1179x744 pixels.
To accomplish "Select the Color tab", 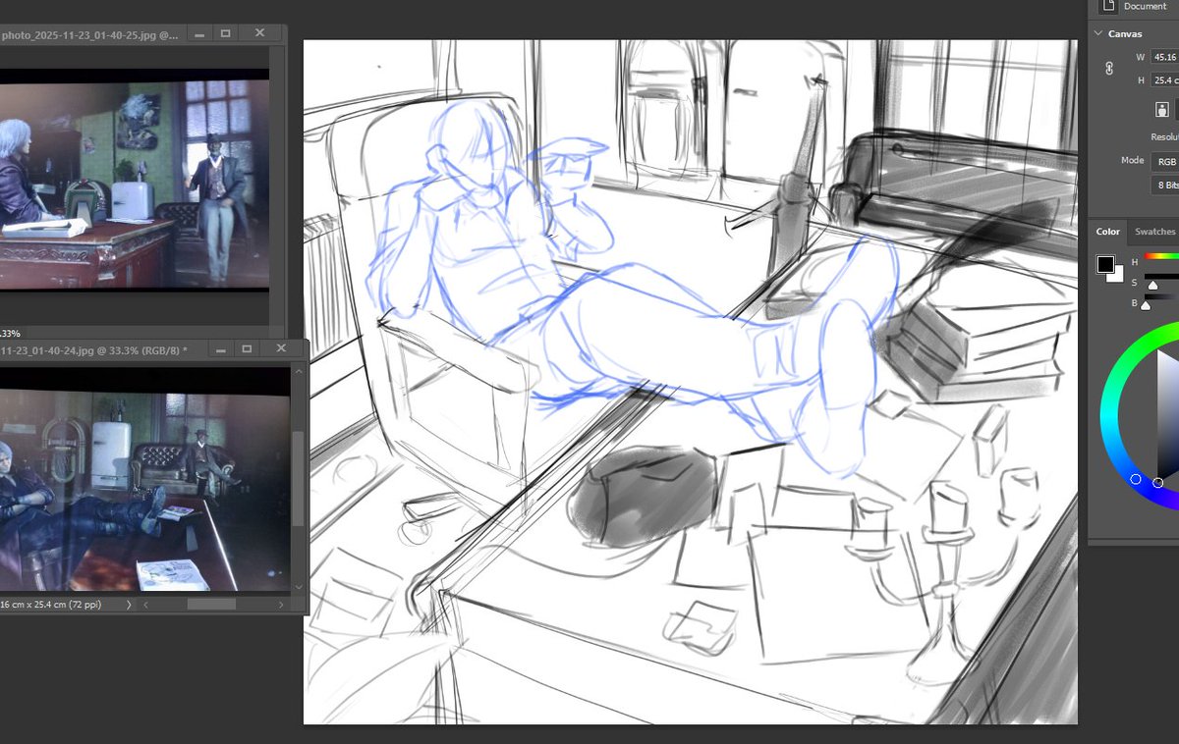I will pos(1107,231).
